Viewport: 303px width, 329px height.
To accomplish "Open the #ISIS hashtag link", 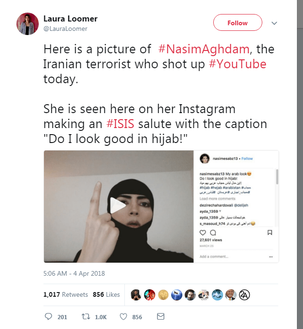I will pos(120,124).
